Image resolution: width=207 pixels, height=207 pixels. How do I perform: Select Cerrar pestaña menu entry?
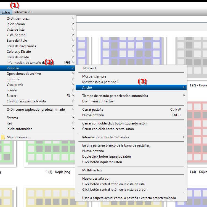(x=93, y=110)
